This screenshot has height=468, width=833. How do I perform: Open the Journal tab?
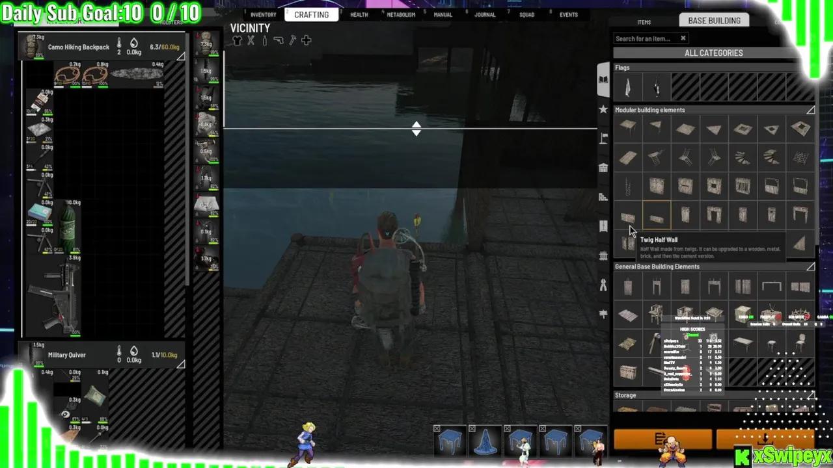click(485, 14)
